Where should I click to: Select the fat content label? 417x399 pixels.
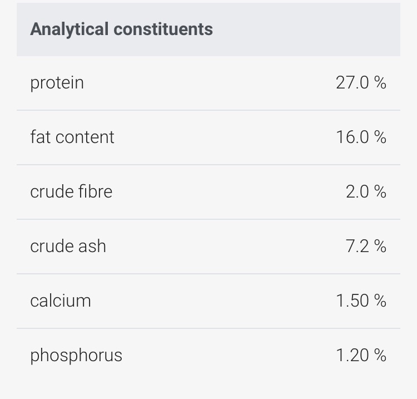pos(72,137)
